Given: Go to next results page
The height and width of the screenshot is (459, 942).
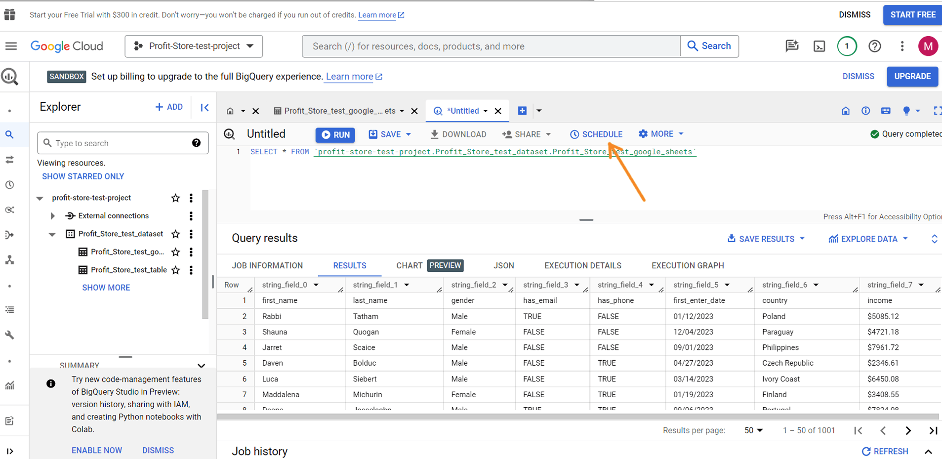Looking at the screenshot, I should tap(908, 430).
